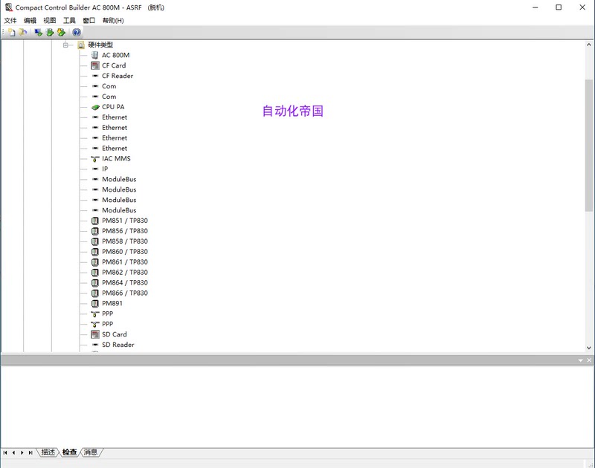Click the PM851 / TP830 module icon
The width and height of the screenshot is (595, 468).
click(x=95, y=221)
